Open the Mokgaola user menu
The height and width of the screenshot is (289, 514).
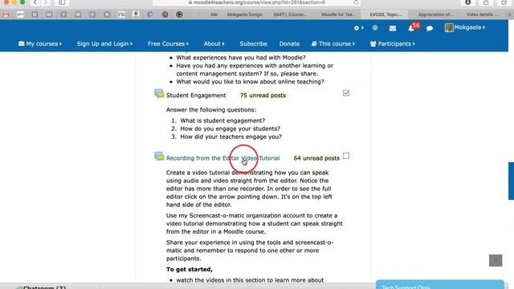[x=469, y=27]
